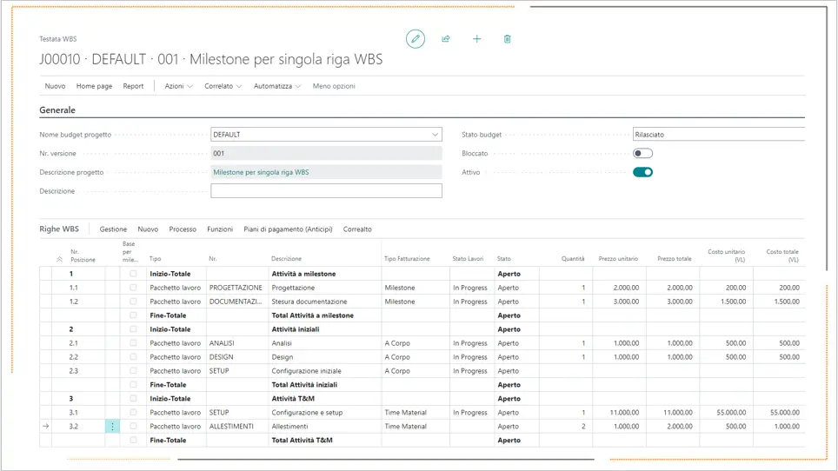
Task: Check Base per milestone for Analisi row
Action: click(133, 343)
